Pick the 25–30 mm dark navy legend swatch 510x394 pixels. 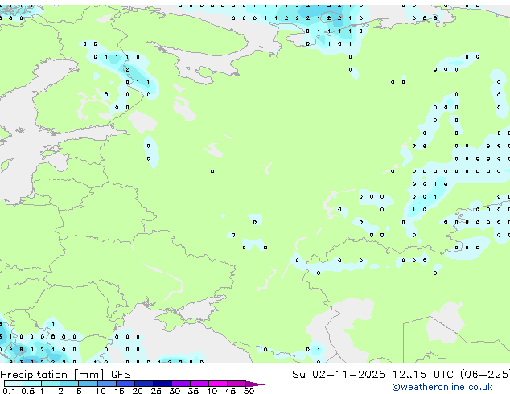tap(162, 384)
